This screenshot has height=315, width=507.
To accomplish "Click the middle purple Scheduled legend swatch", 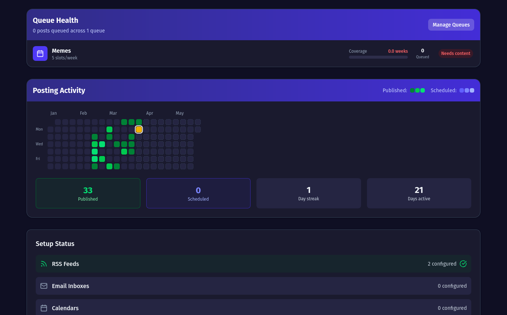I will (x=467, y=90).
